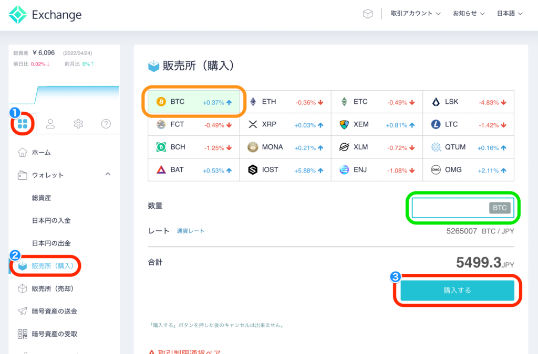The image size is (538, 354).
Task: Select the XRP coin tile
Action: click(x=285, y=124)
